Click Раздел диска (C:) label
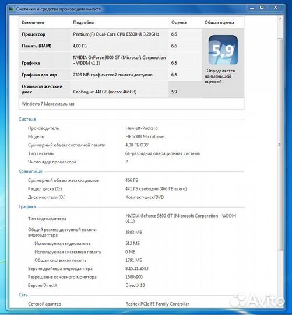 45,189
